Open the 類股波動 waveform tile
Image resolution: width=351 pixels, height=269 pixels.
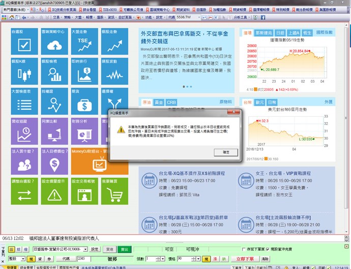[114, 71]
